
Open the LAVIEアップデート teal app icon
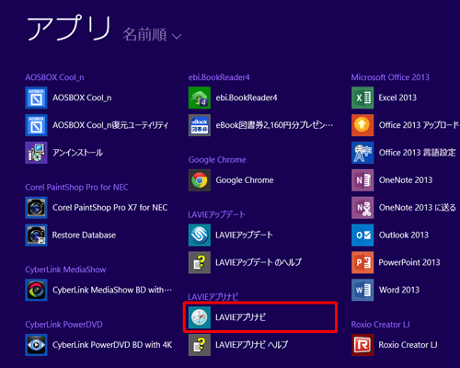click(200, 236)
